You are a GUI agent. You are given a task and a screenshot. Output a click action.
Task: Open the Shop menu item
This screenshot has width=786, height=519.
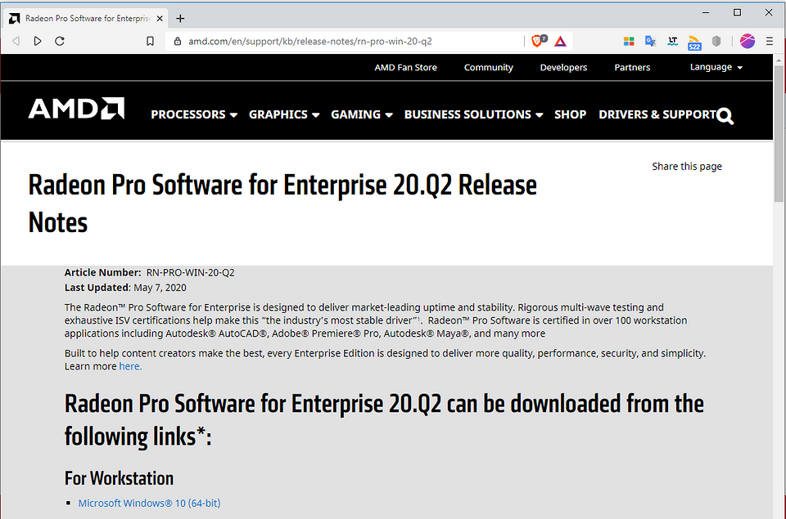[570, 115]
